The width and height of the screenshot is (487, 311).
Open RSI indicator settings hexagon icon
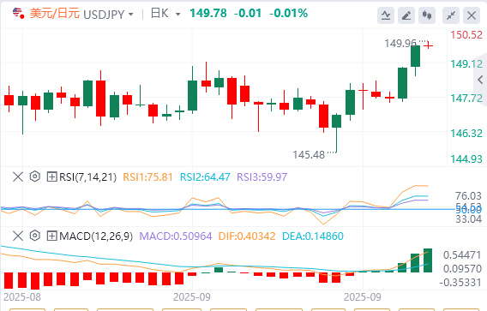click(x=35, y=176)
